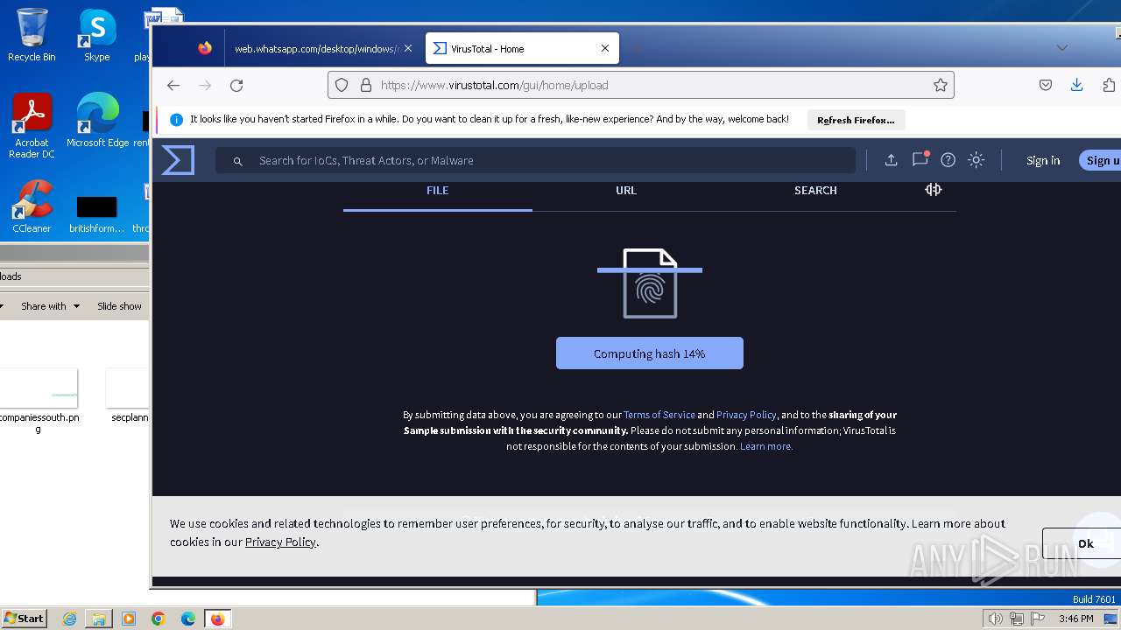Viewport: 1121px width, 630px height.
Task: Click the Sign in link
Action: coord(1043,160)
